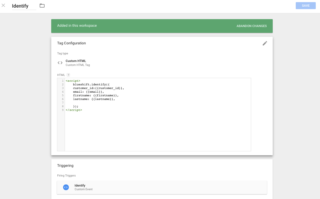This screenshot has width=320, height=199.
Task: Select the Custom HTML tag type icon
Action: pyautogui.click(x=60, y=63)
